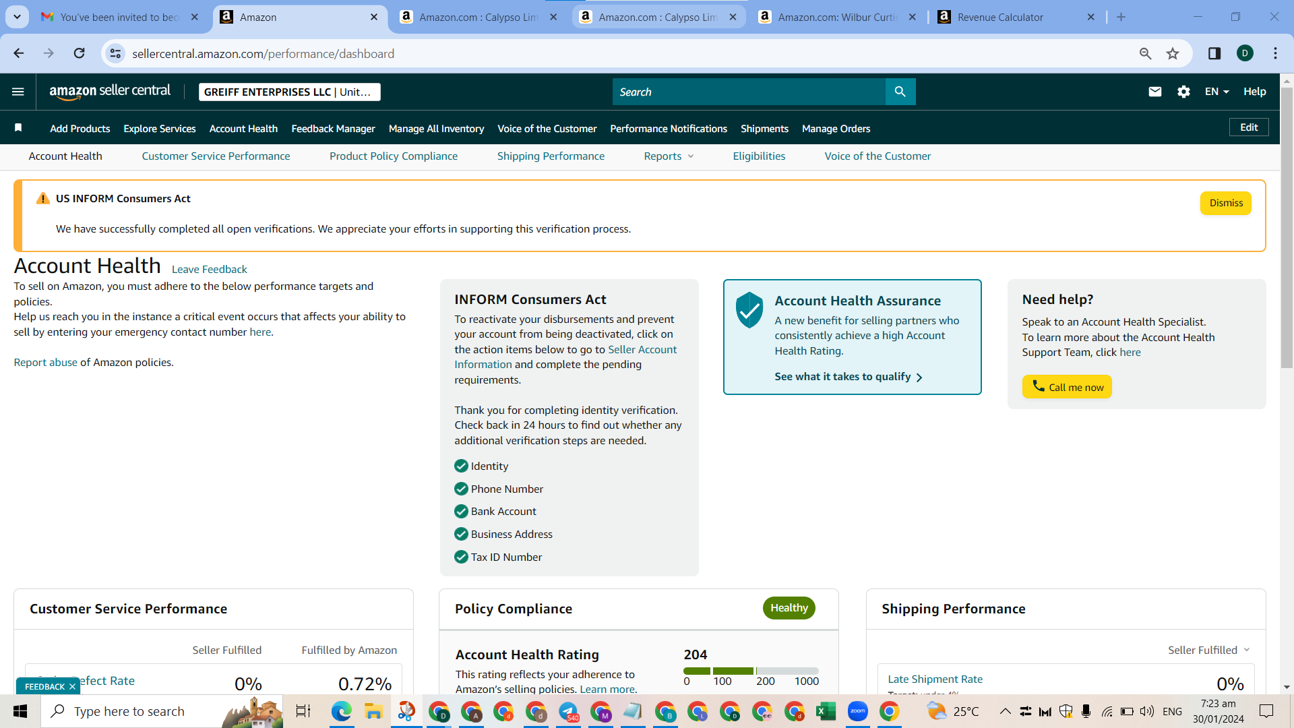Expand See what it takes to qualify
This screenshot has height=728, width=1294.
click(x=849, y=377)
